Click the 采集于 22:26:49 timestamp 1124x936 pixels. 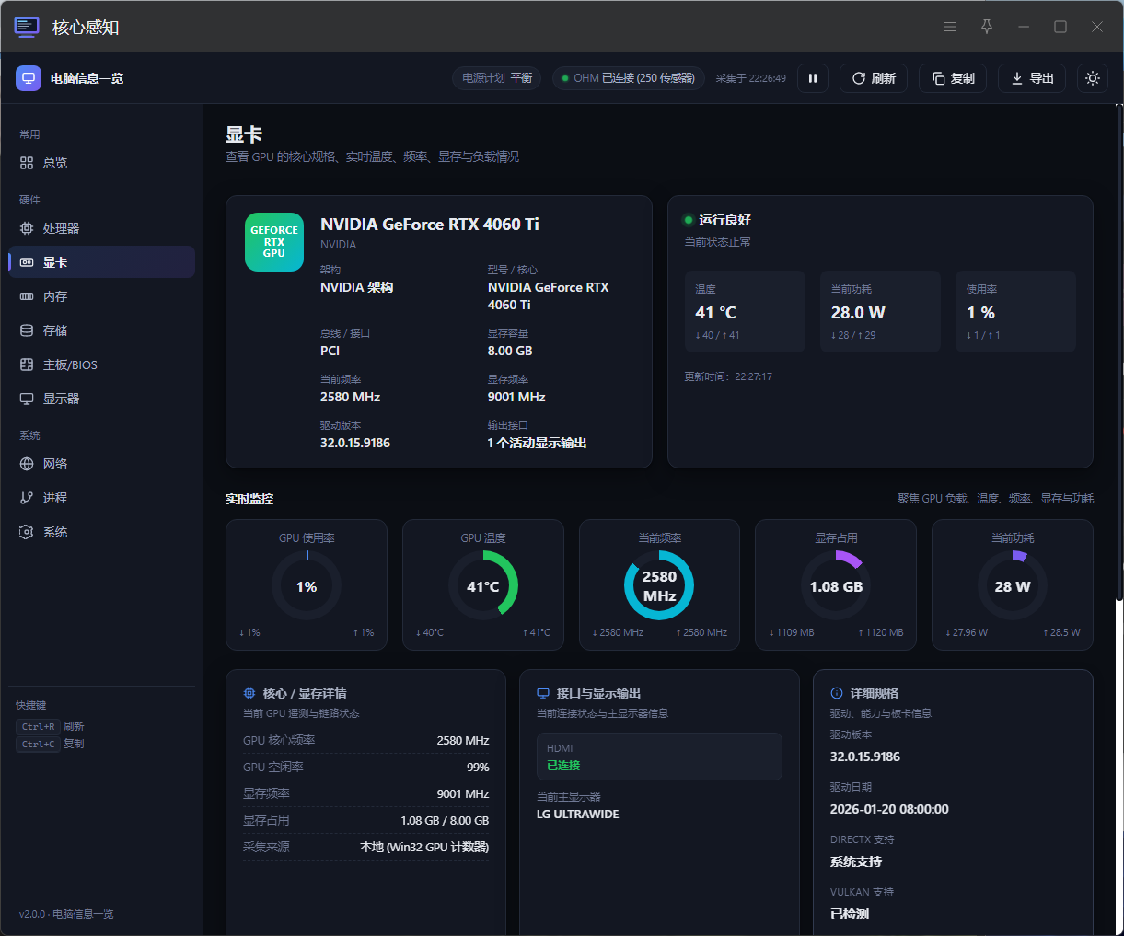click(x=751, y=78)
